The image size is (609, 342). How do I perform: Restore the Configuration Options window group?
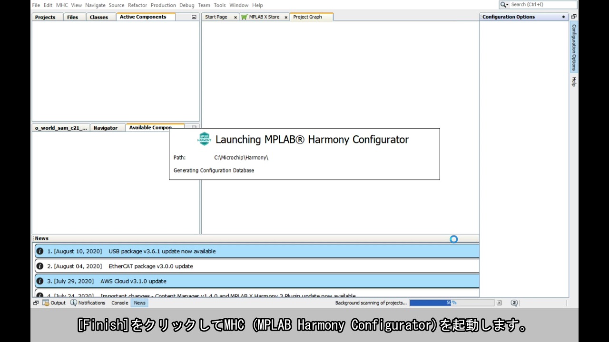click(x=574, y=17)
